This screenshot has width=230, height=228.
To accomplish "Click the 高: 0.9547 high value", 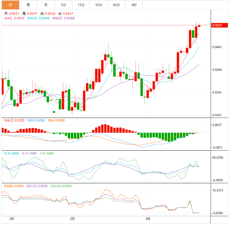I will tap(30, 14).
